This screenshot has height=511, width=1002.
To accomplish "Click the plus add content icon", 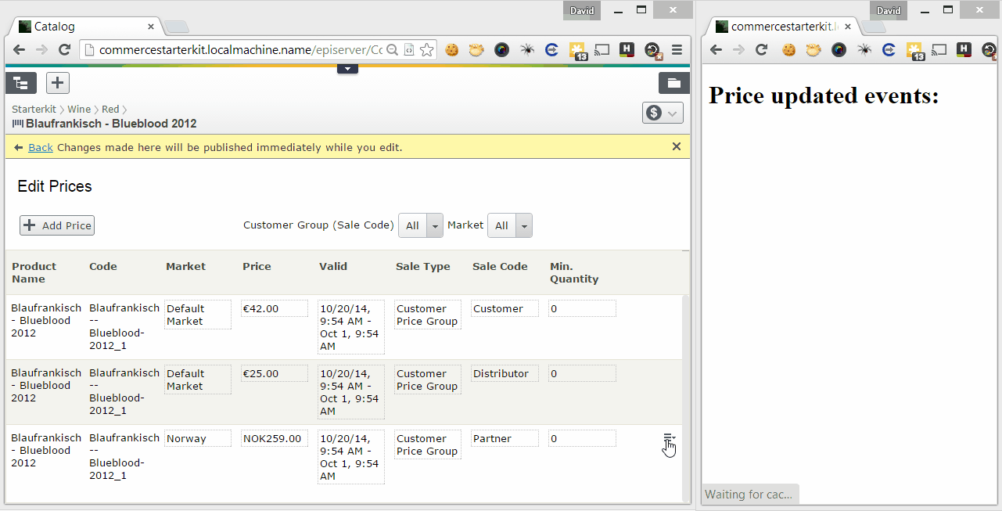I will pyautogui.click(x=58, y=82).
